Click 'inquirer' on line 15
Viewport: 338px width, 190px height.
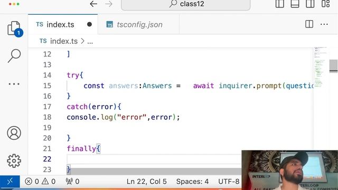[236, 85]
